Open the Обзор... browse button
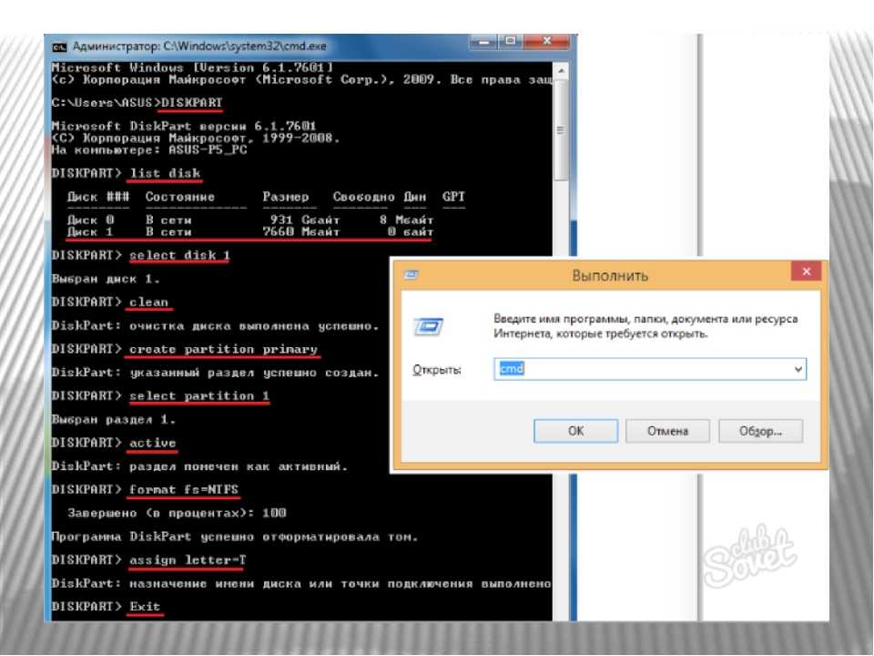 (760, 431)
